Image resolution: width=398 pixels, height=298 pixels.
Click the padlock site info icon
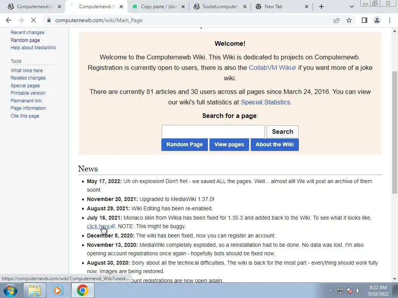(x=49, y=20)
